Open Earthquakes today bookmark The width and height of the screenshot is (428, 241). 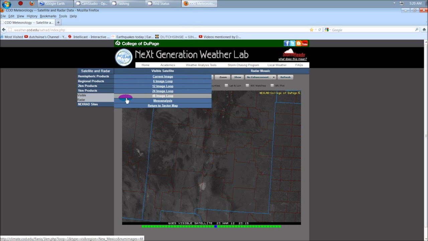coord(132,37)
